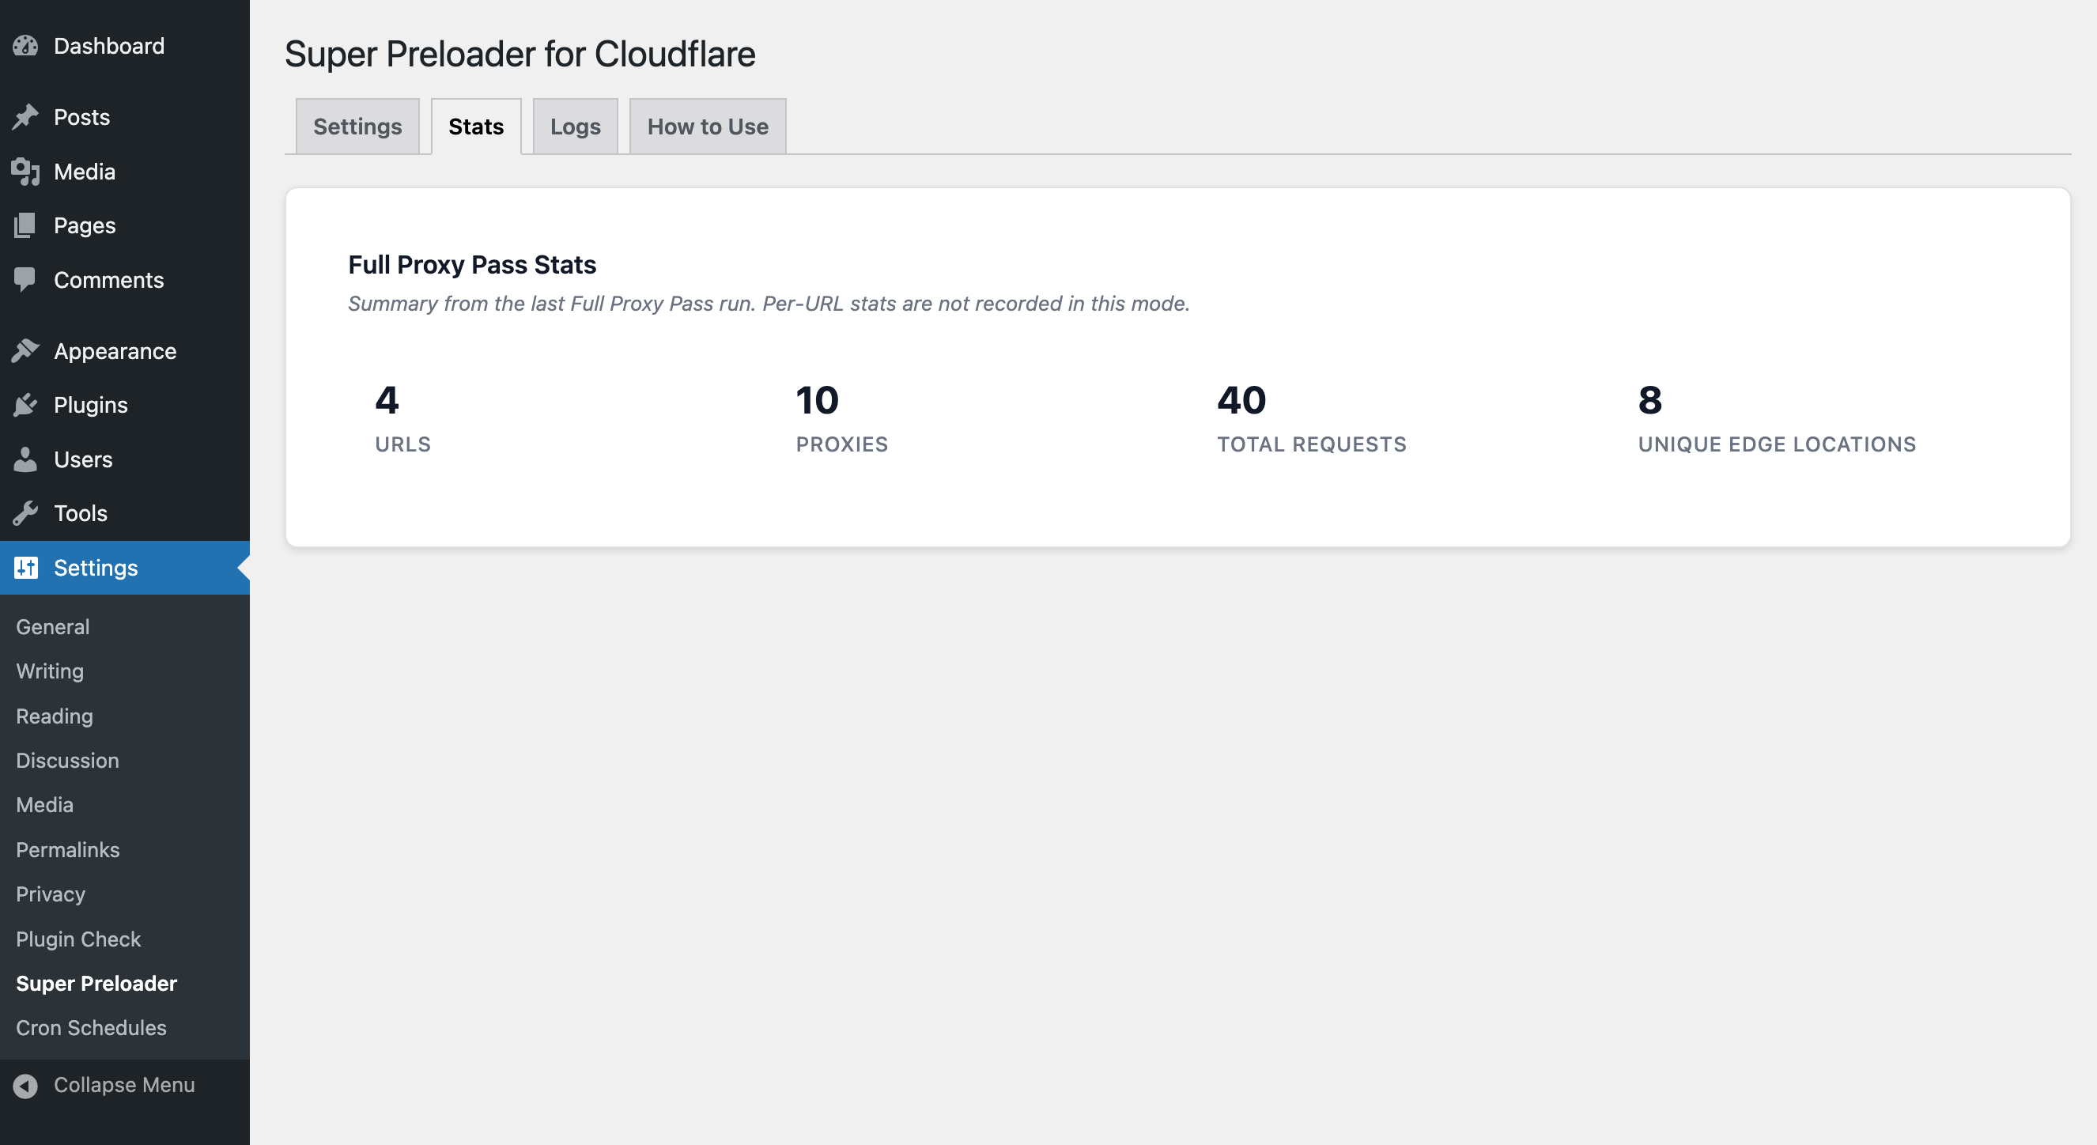Open the How to Use tab
Screen dimensions: 2097x1145
[707, 127]
